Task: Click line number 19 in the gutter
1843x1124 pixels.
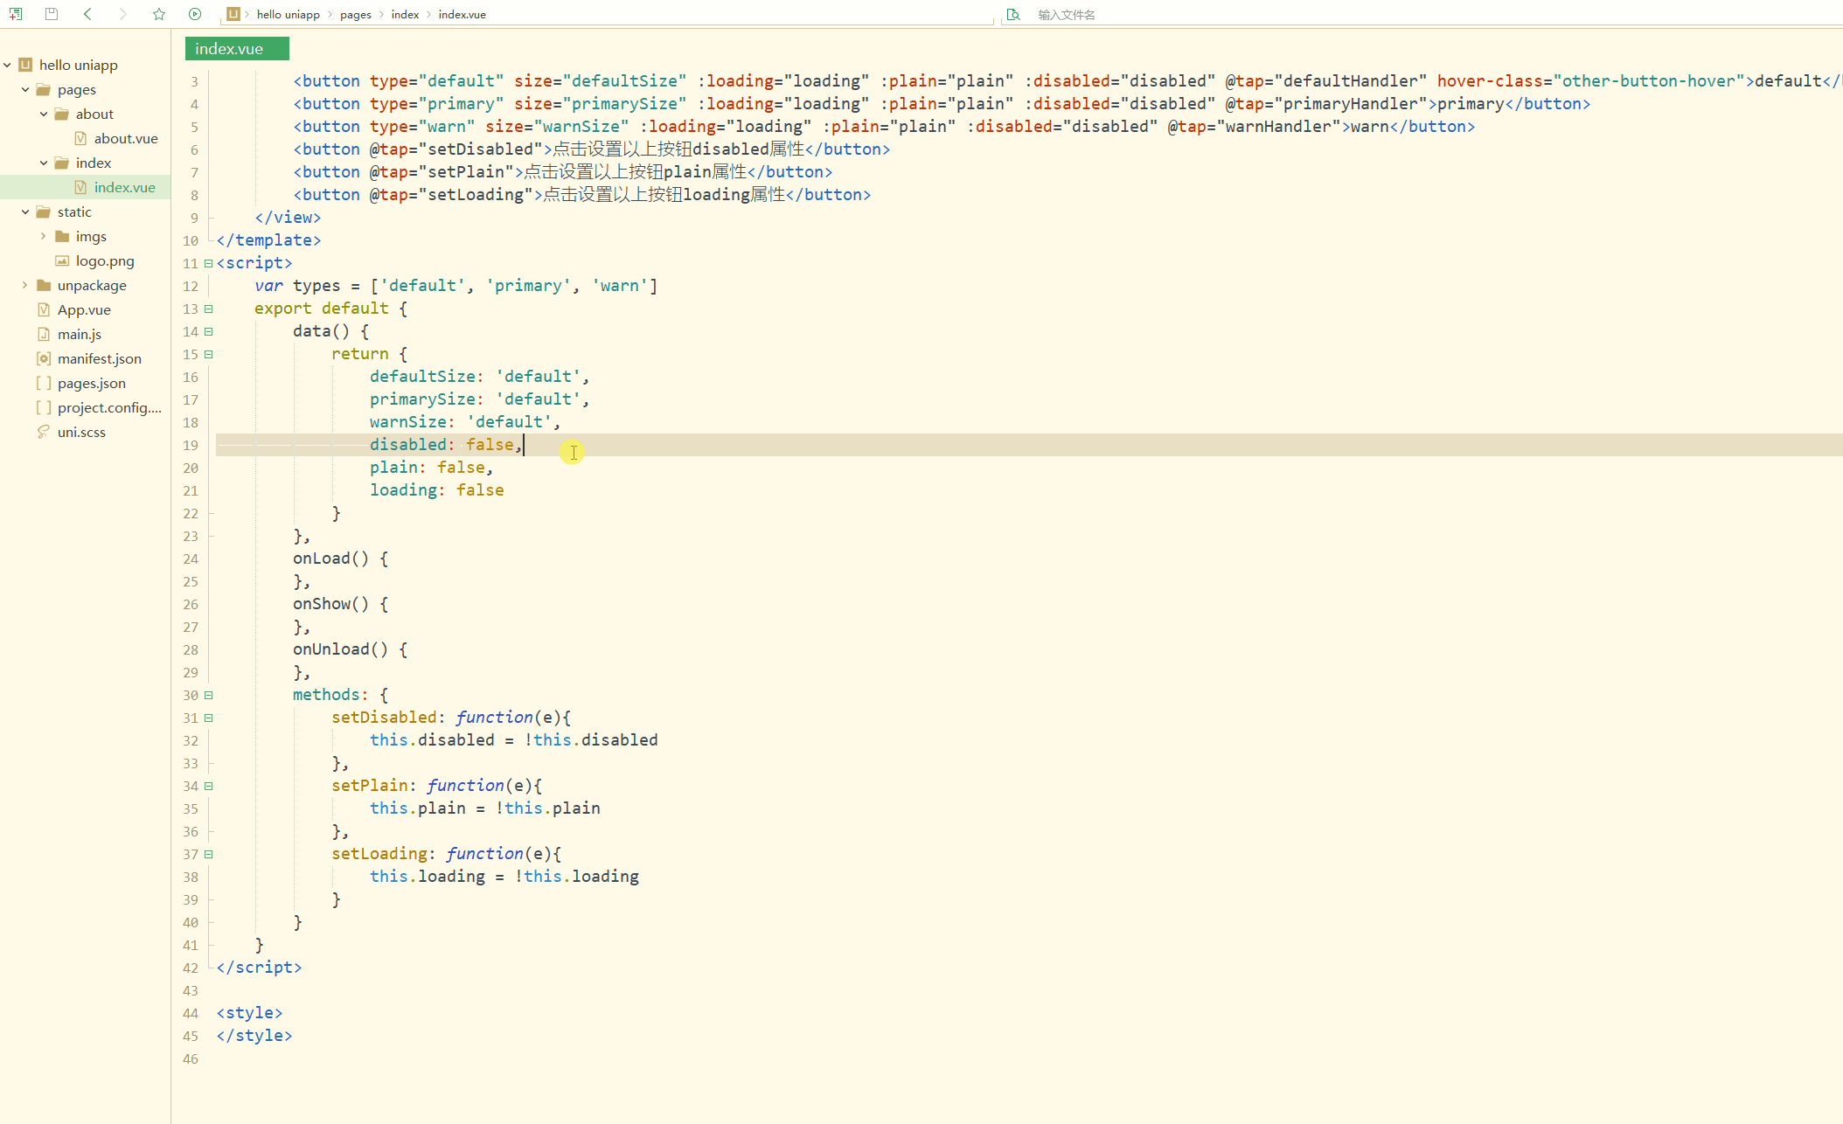Action: click(191, 445)
